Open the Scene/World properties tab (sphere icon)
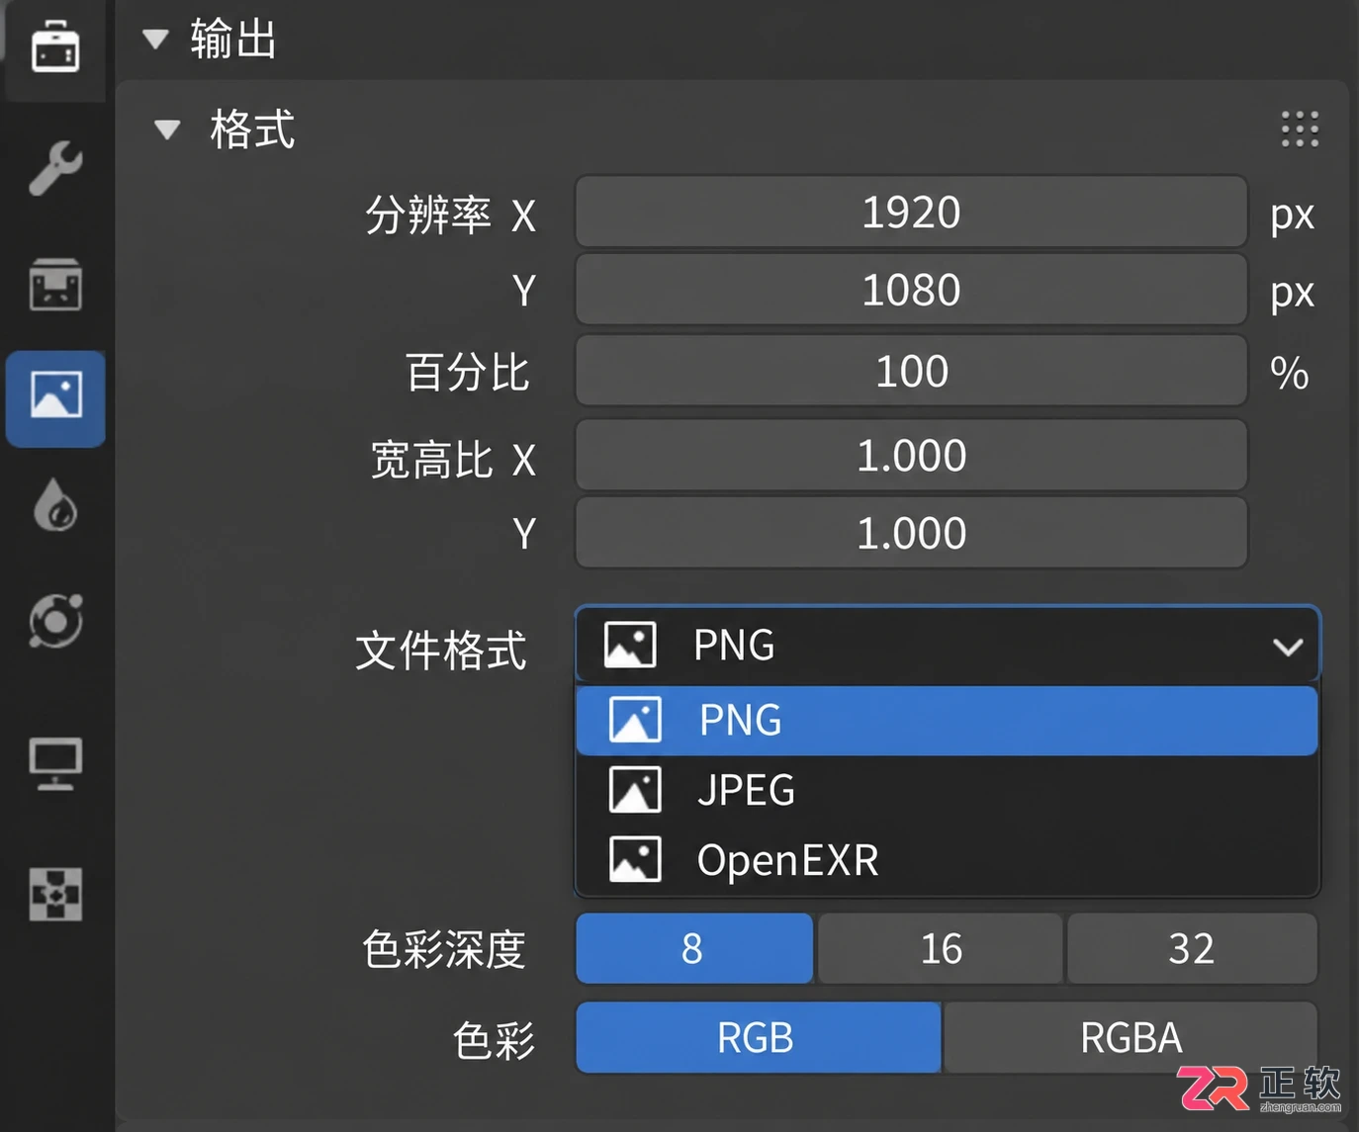Viewport: 1359px width, 1132px height. (x=55, y=621)
